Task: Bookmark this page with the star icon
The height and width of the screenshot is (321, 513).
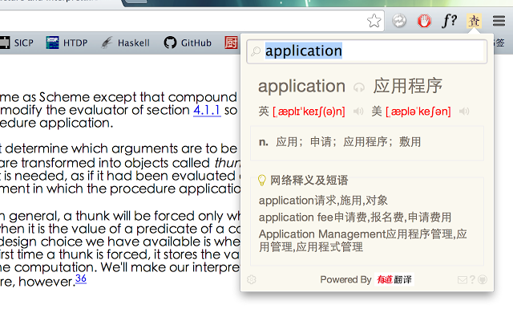Action: [374, 22]
